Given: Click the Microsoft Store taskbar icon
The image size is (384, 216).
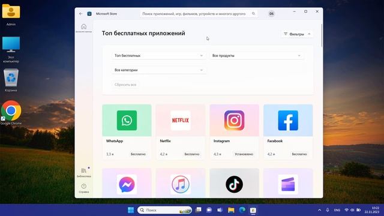Looking at the screenshot, I should (x=253, y=210).
